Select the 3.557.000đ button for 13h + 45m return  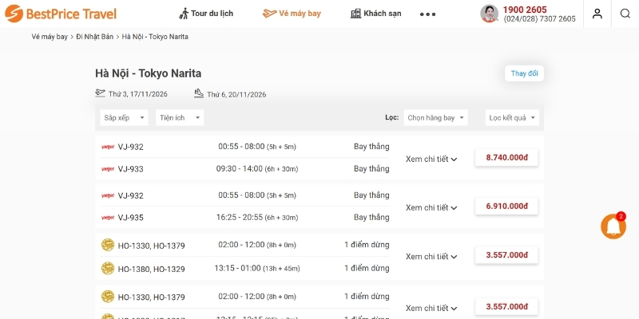(506, 255)
